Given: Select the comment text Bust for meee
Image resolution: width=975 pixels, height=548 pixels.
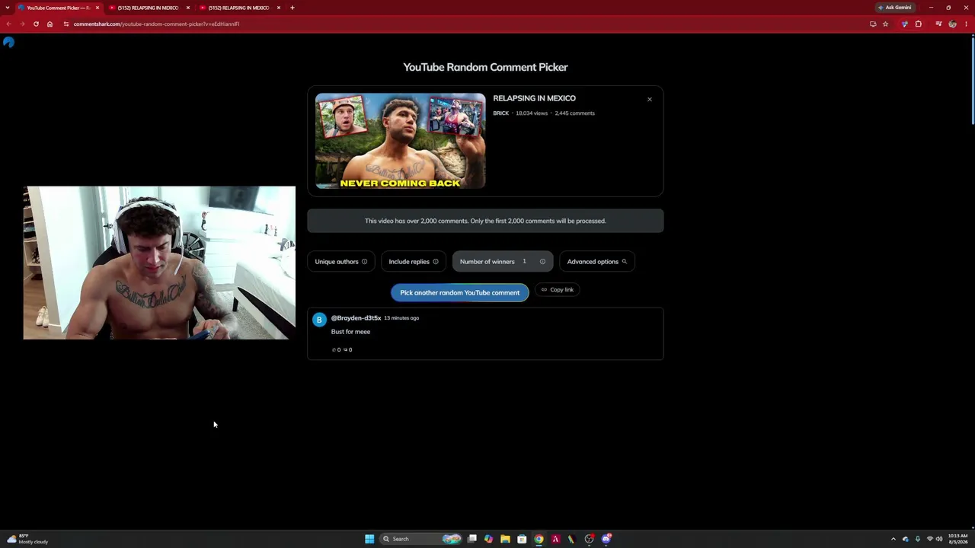Looking at the screenshot, I should (x=350, y=332).
